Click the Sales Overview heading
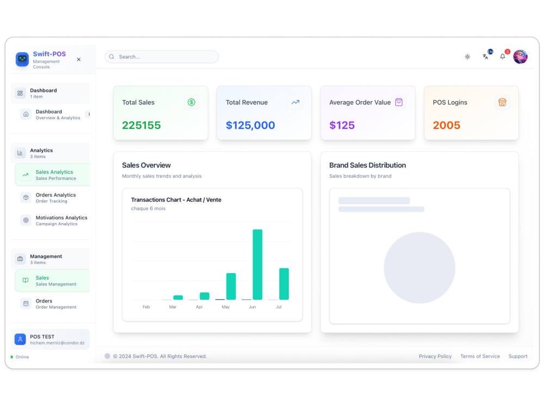Screen dimensions: 544x408 click(x=146, y=165)
